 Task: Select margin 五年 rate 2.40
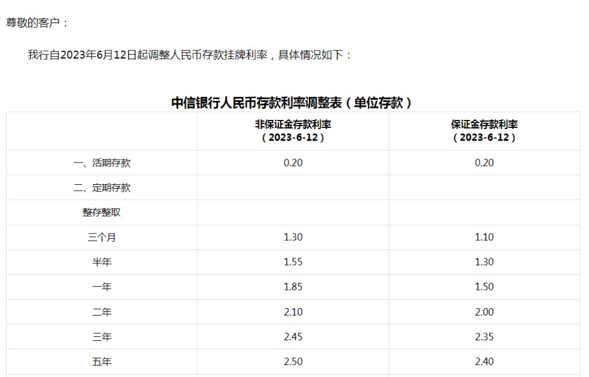click(484, 362)
